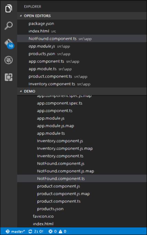Open the Extensions view icon
The width and height of the screenshot is (147, 235).
pos(9,77)
